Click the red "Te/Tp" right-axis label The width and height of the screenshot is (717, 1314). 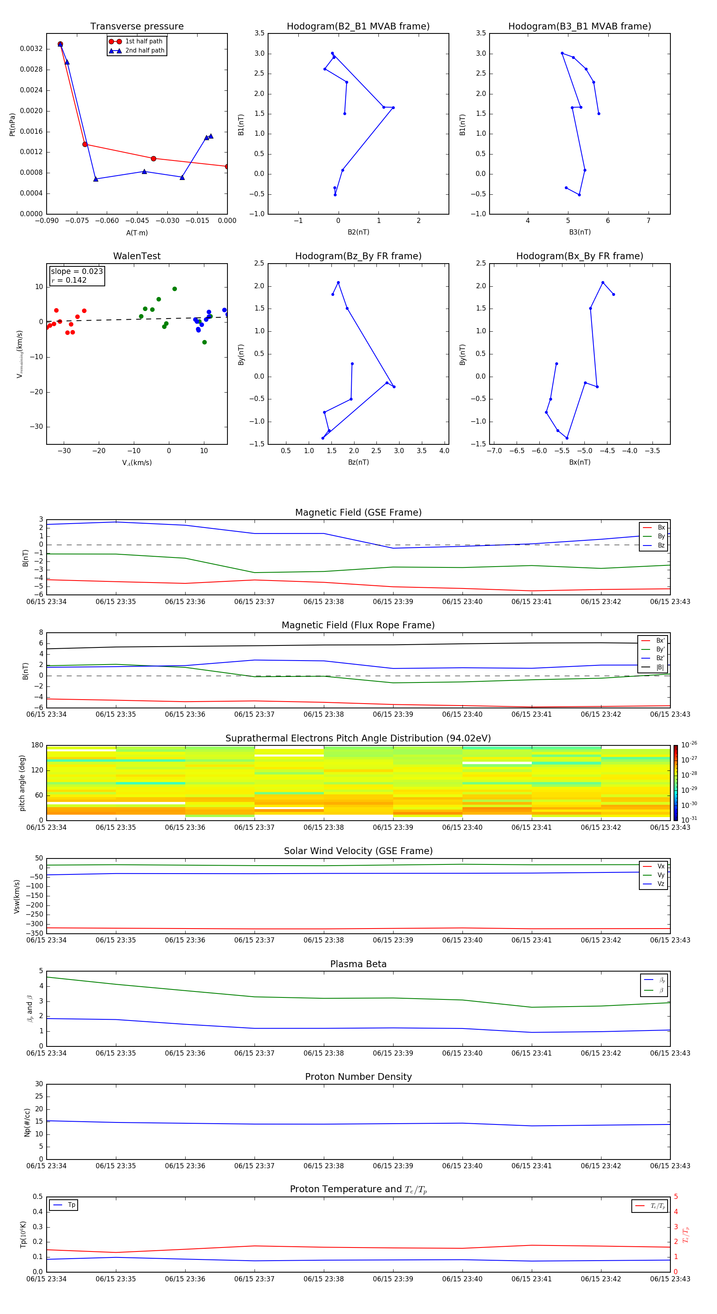pyautogui.click(x=686, y=1234)
